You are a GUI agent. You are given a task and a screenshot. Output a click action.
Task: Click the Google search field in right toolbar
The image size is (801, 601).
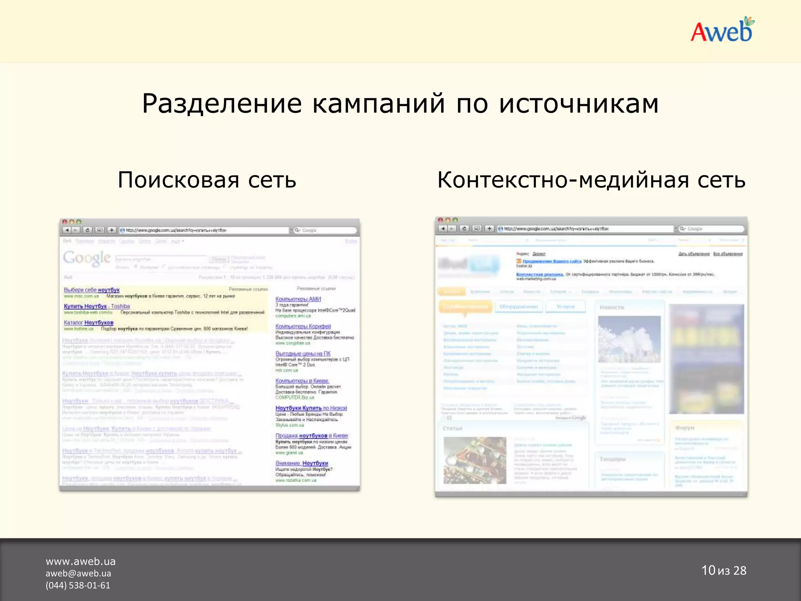click(711, 229)
